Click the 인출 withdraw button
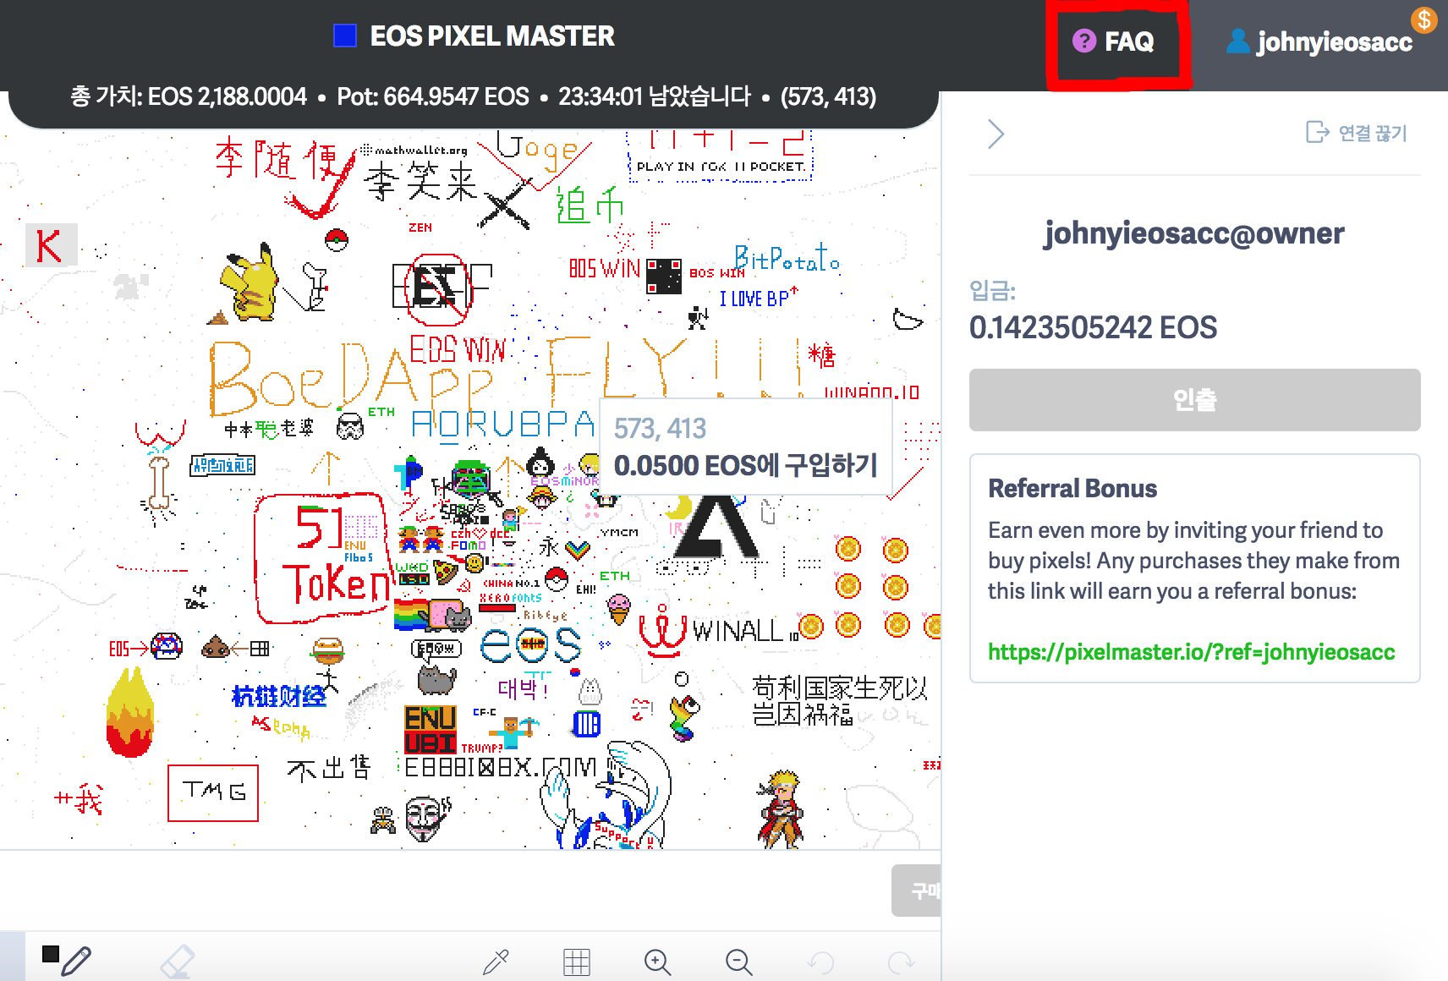Viewport: 1448px width, 981px height. (x=1194, y=400)
